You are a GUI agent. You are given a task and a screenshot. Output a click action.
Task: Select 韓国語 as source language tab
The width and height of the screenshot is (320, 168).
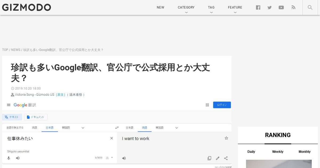point(66,128)
